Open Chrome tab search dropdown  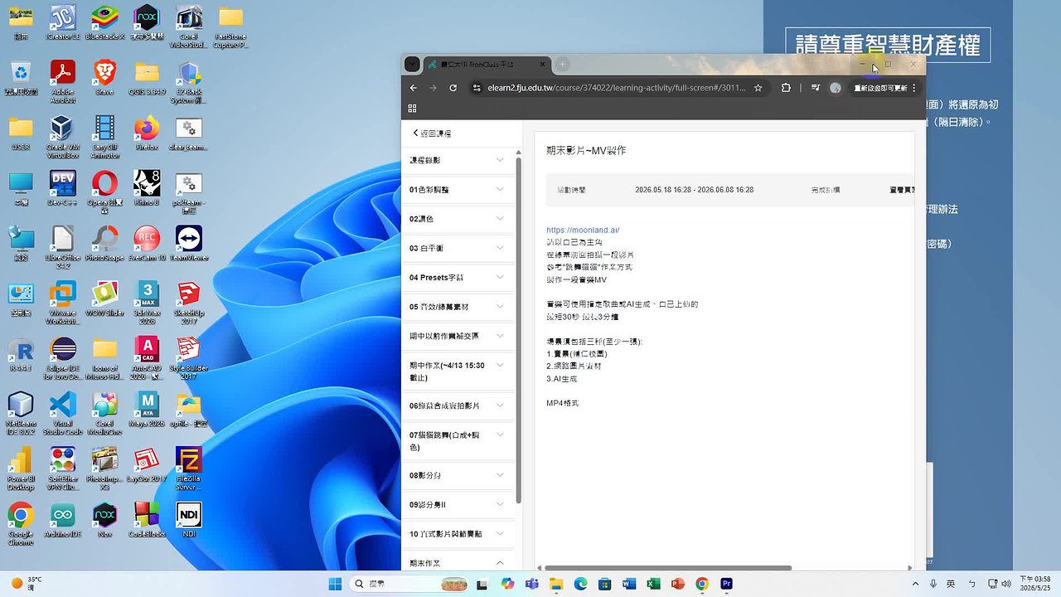[412, 65]
